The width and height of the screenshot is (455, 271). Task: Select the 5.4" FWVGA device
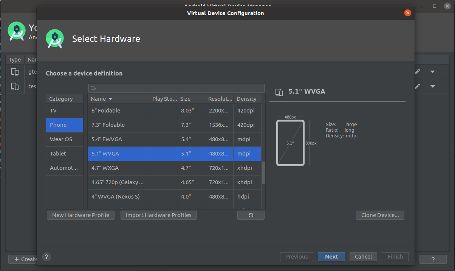point(174,139)
